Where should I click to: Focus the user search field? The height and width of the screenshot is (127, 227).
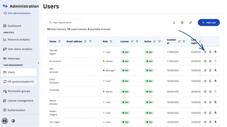point(64,23)
